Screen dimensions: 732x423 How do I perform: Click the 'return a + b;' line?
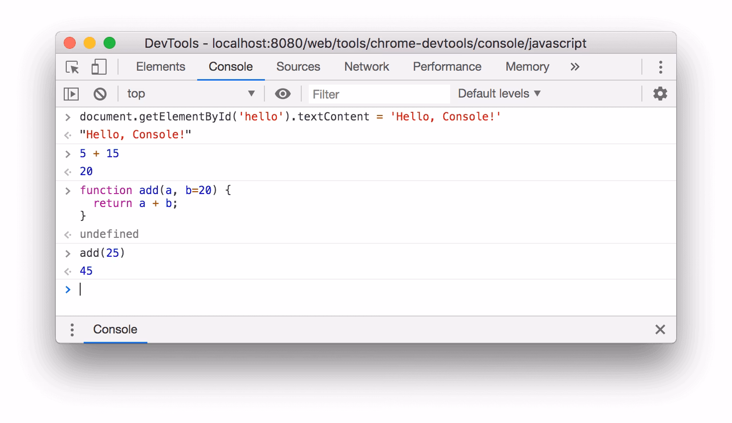[135, 203]
